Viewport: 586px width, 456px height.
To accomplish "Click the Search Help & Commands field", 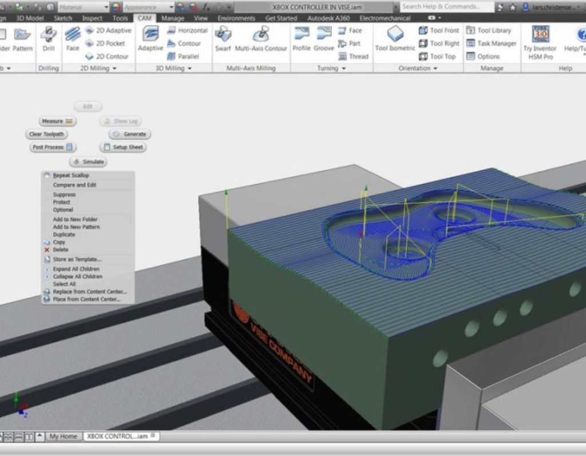I will pos(446,7).
